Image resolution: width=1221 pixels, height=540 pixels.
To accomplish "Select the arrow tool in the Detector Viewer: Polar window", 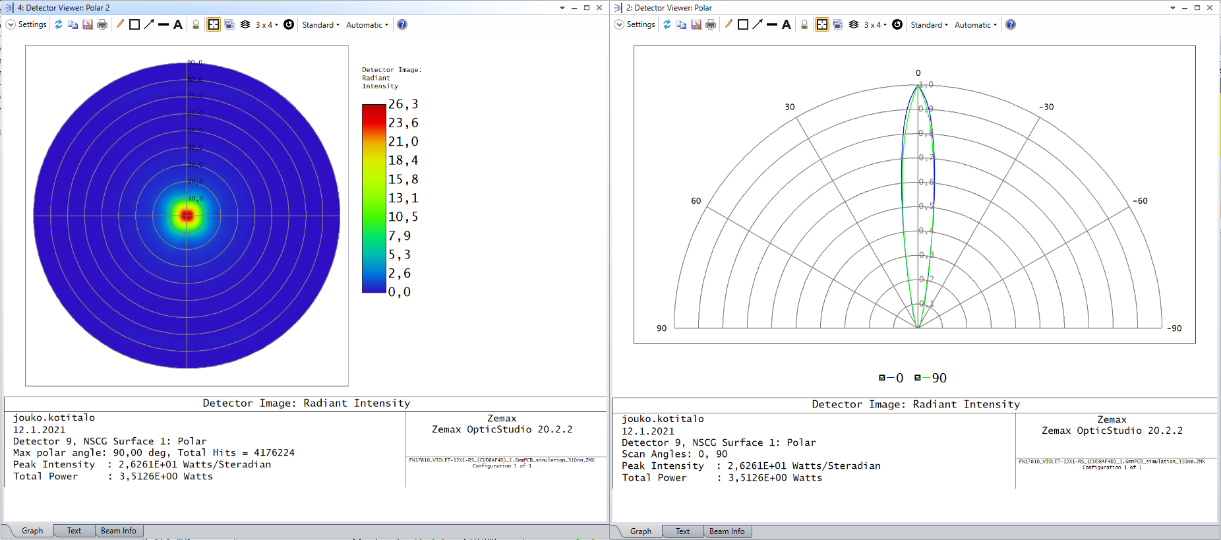I will [758, 24].
